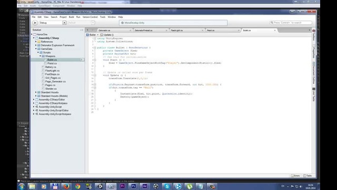Open the Bullet class breadcrumb selector
The image size is (337, 190).
click(93, 35)
